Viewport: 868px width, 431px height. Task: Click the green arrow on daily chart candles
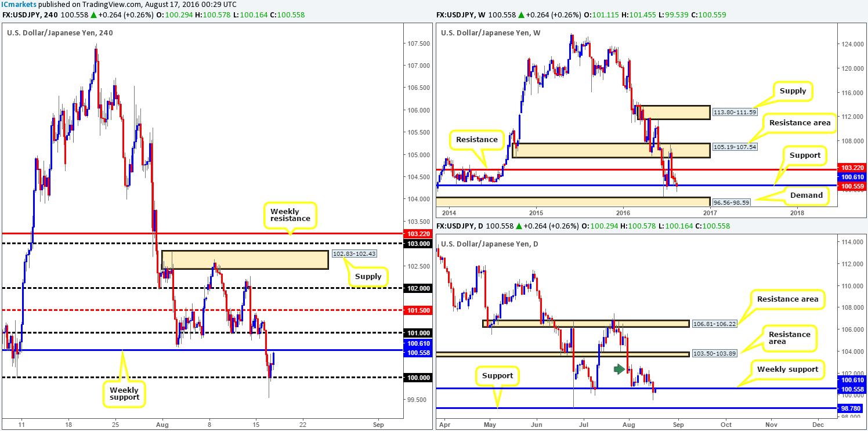coord(620,368)
